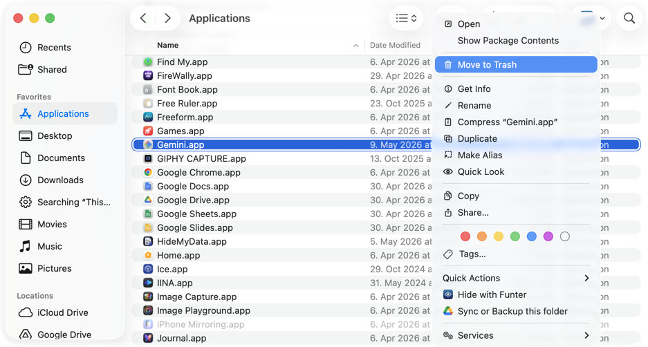The width and height of the screenshot is (648, 347).
Task: Click the Free Ruler app icon
Action: coord(148,103)
